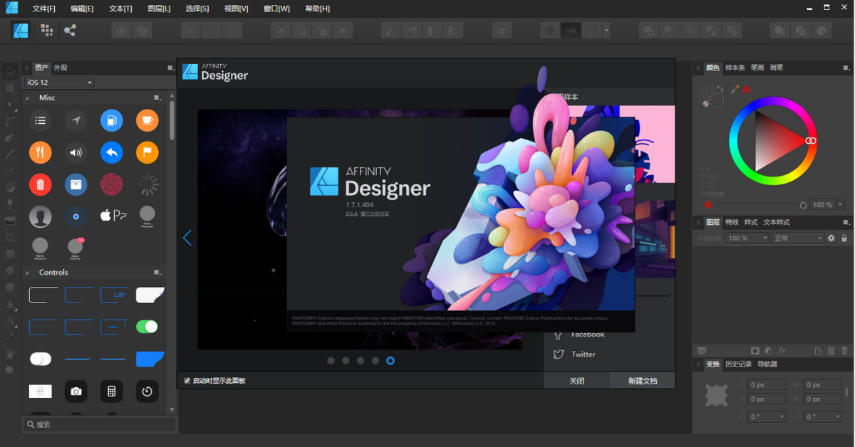The height and width of the screenshot is (447, 855).
Task: Open the EULA link on splash
Action: coord(351,214)
